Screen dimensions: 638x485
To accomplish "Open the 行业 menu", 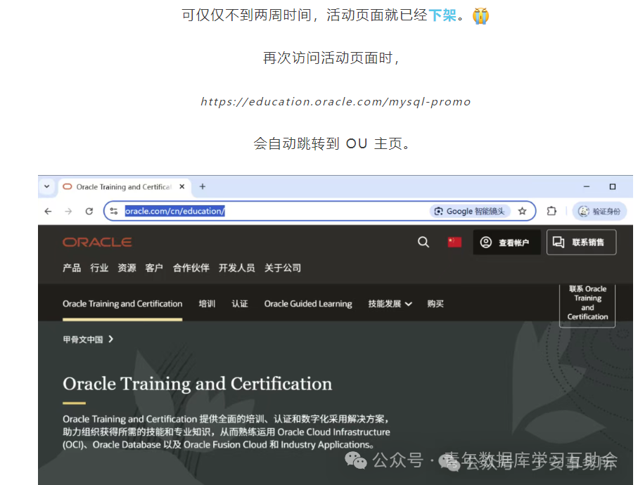I will (x=99, y=268).
